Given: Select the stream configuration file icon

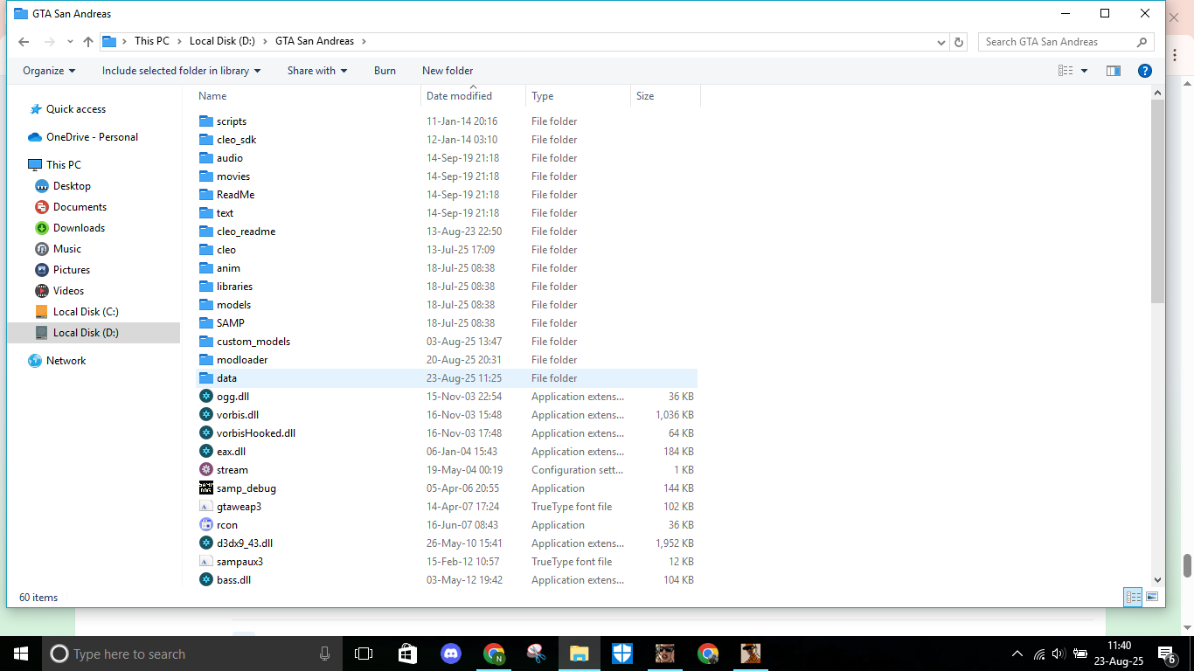Looking at the screenshot, I should (x=206, y=470).
